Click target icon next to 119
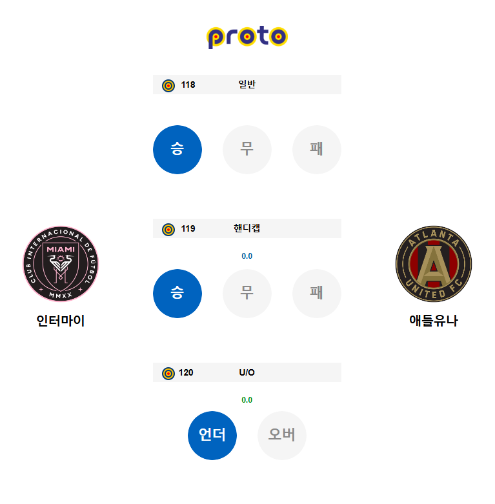Viewport: 495px width, 504px height. 168,230
